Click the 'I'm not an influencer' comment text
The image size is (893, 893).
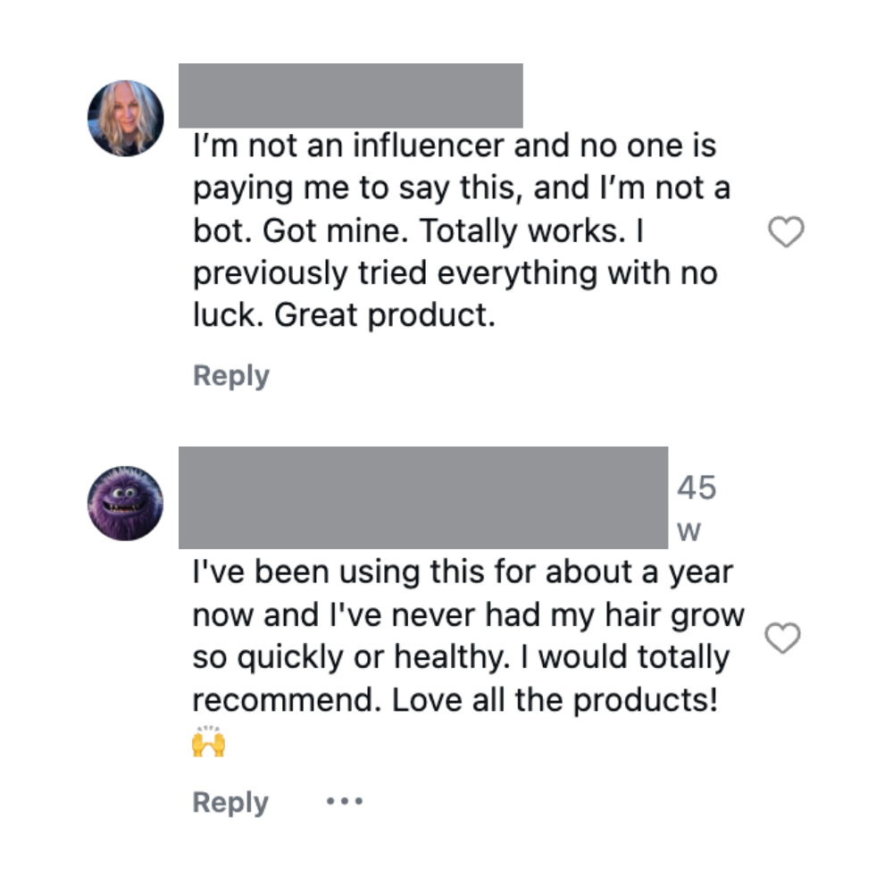tap(455, 146)
